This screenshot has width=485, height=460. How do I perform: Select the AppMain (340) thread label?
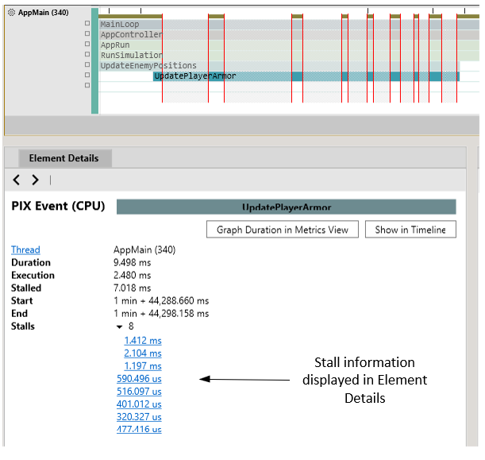pyautogui.click(x=44, y=13)
